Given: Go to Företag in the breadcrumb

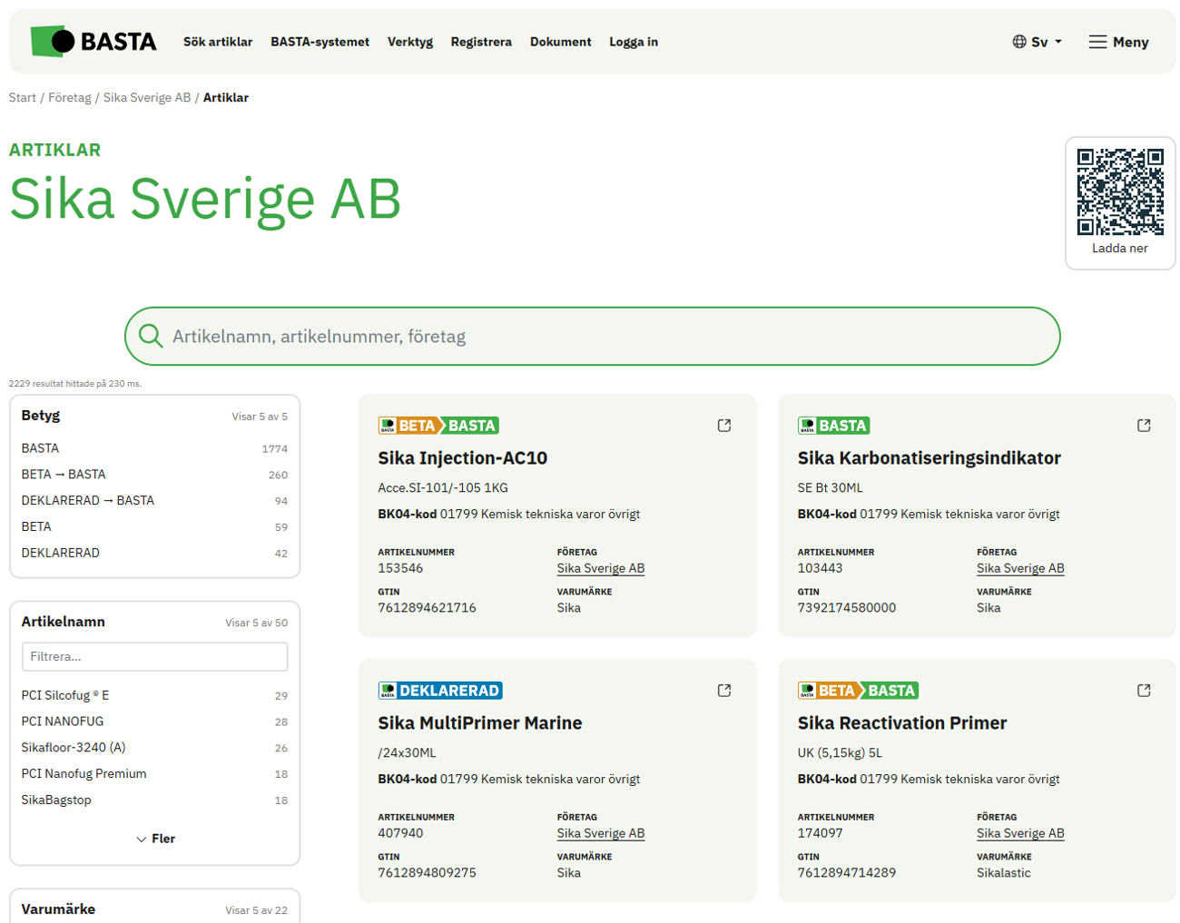Looking at the screenshot, I should point(70,98).
